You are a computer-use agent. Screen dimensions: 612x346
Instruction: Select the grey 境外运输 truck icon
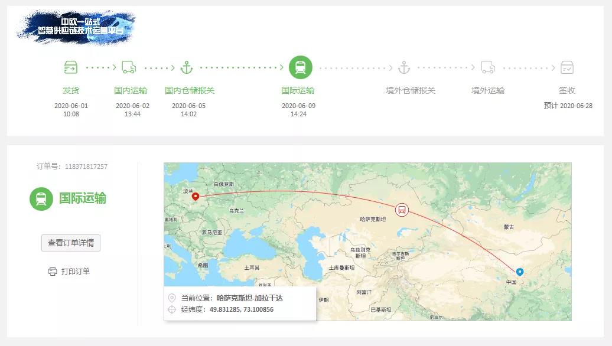(488, 67)
